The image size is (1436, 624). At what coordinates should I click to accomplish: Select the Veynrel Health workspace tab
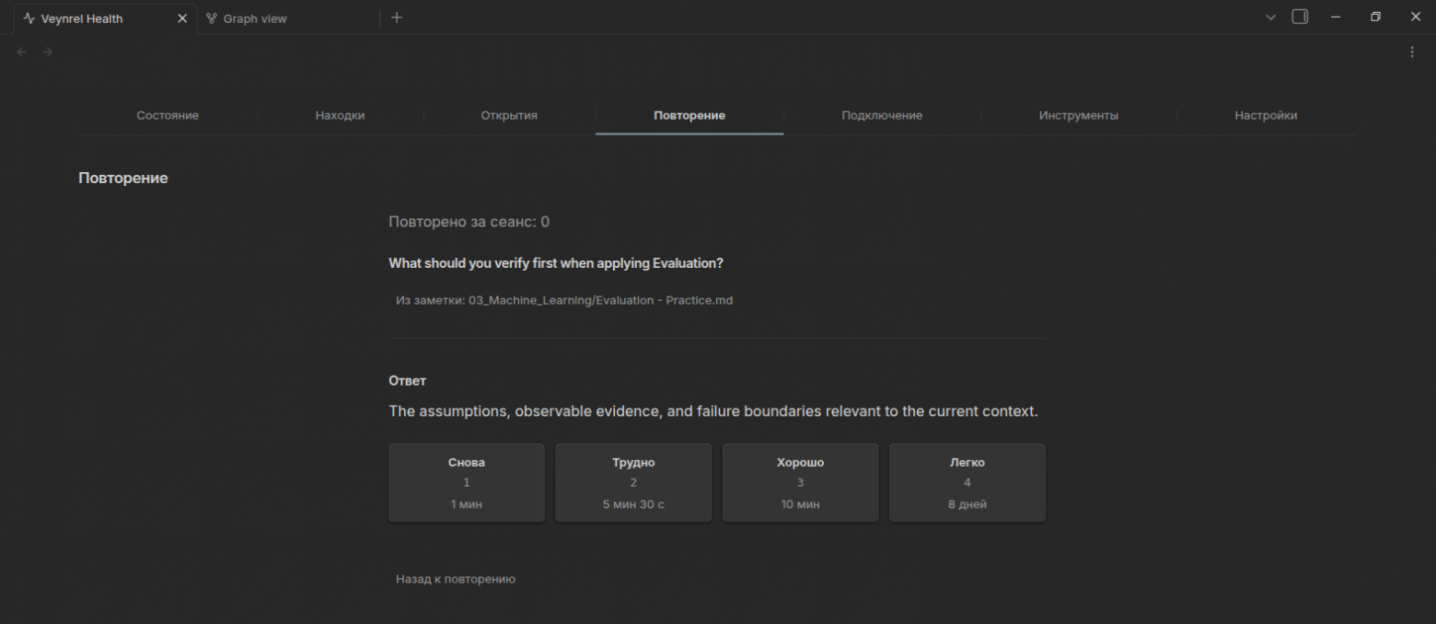[x=105, y=18]
